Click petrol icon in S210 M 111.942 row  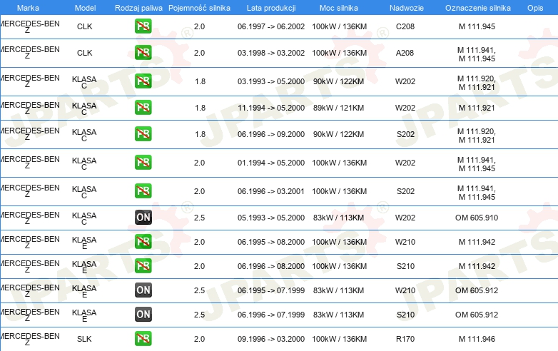(x=143, y=265)
